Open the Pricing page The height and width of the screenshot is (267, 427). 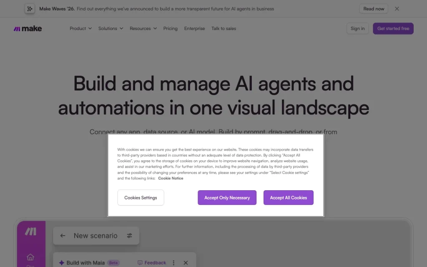pyautogui.click(x=171, y=28)
